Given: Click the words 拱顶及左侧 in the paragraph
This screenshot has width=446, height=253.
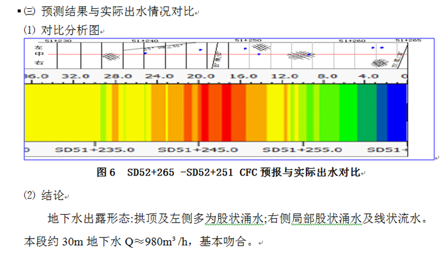Looking at the screenshot, I should [x=163, y=218].
